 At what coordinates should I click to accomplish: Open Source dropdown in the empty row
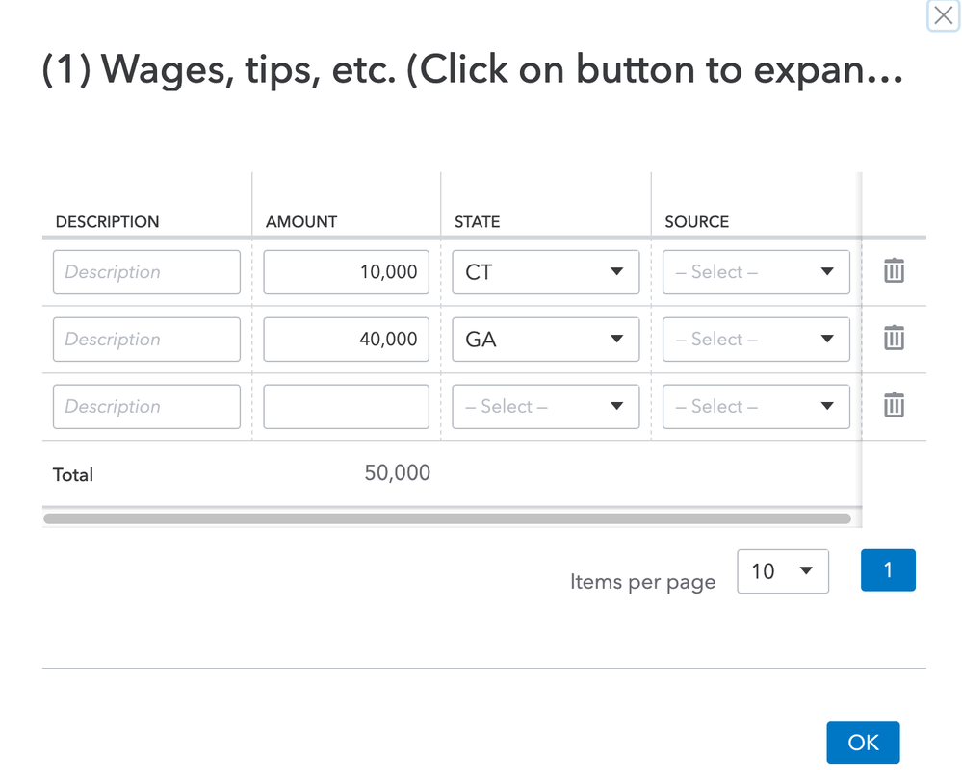tap(755, 407)
